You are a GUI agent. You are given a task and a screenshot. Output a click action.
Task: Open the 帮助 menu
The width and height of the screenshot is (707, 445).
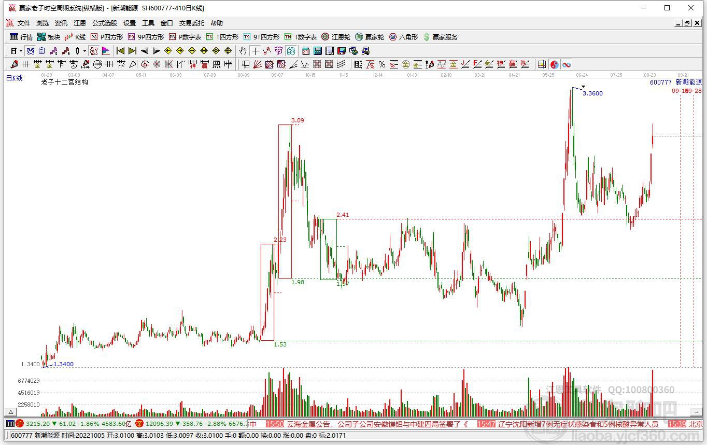point(217,23)
